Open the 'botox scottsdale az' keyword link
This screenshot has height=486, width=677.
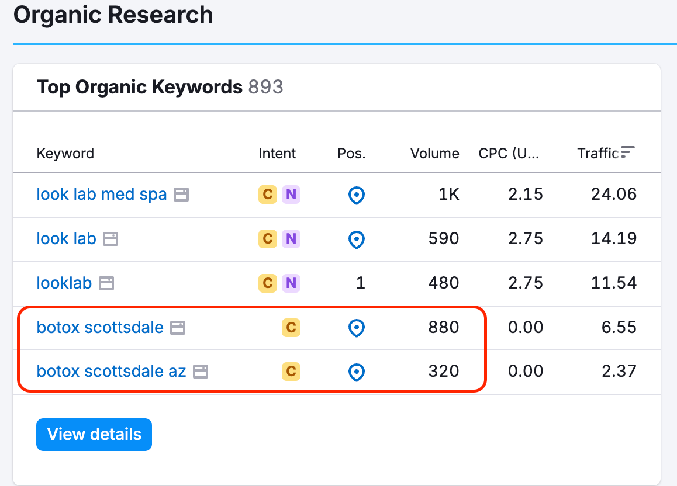click(x=111, y=372)
